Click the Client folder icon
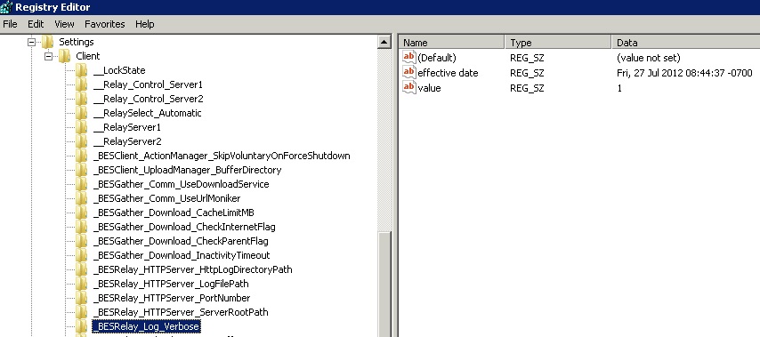760x337 pixels. click(x=64, y=56)
